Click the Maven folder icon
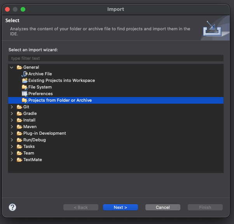Image resolution: width=234 pixels, height=224 pixels. point(19,127)
